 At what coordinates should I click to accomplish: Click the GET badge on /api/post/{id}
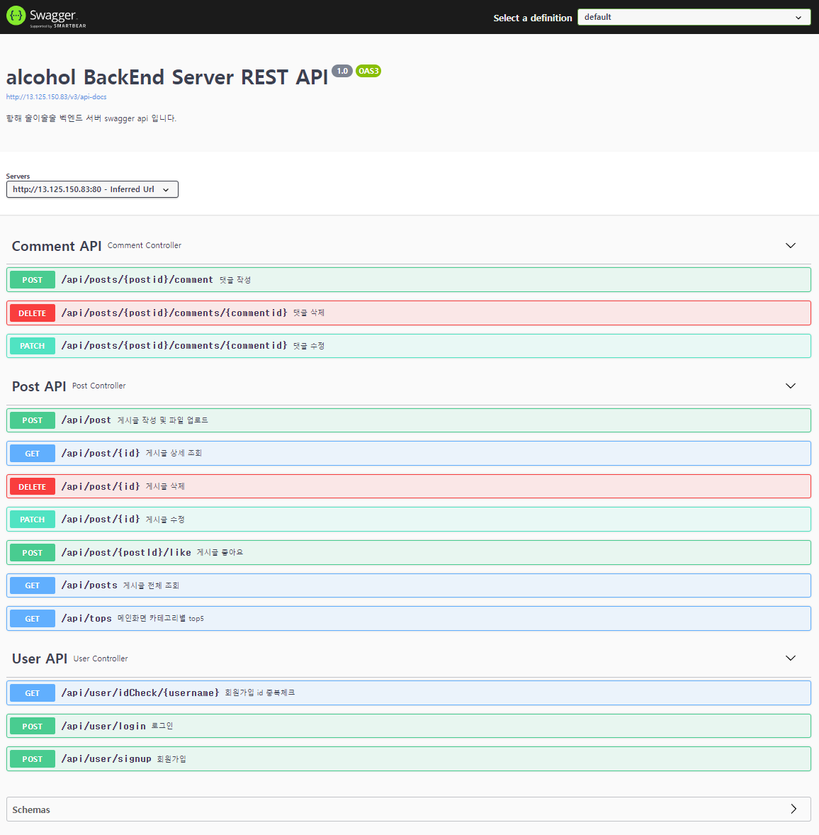click(32, 453)
